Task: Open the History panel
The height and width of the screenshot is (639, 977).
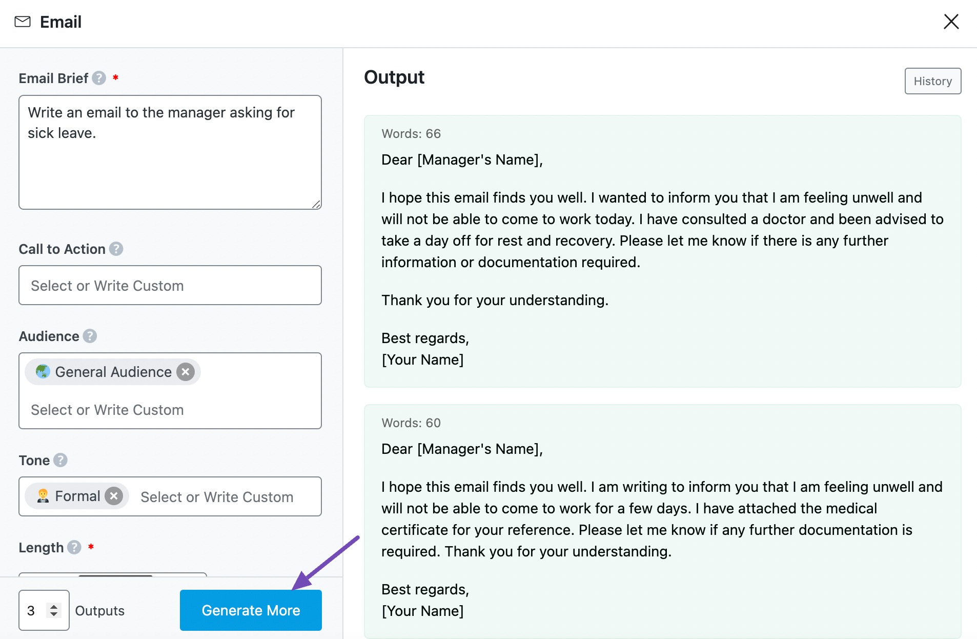Action: (932, 81)
